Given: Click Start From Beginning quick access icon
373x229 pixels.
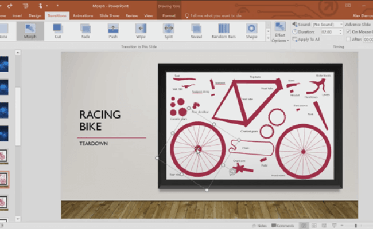Looking at the screenshot, I should coord(26,6).
